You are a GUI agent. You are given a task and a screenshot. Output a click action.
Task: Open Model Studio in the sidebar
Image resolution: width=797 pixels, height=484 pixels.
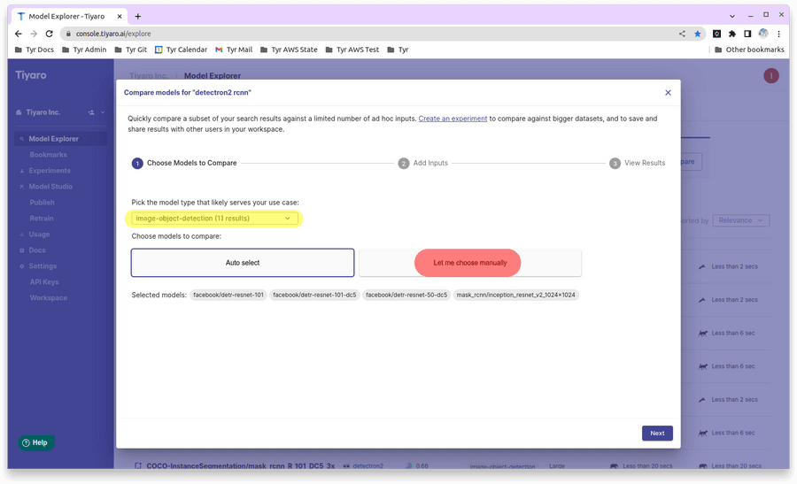pyautogui.click(x=50, y=187)
